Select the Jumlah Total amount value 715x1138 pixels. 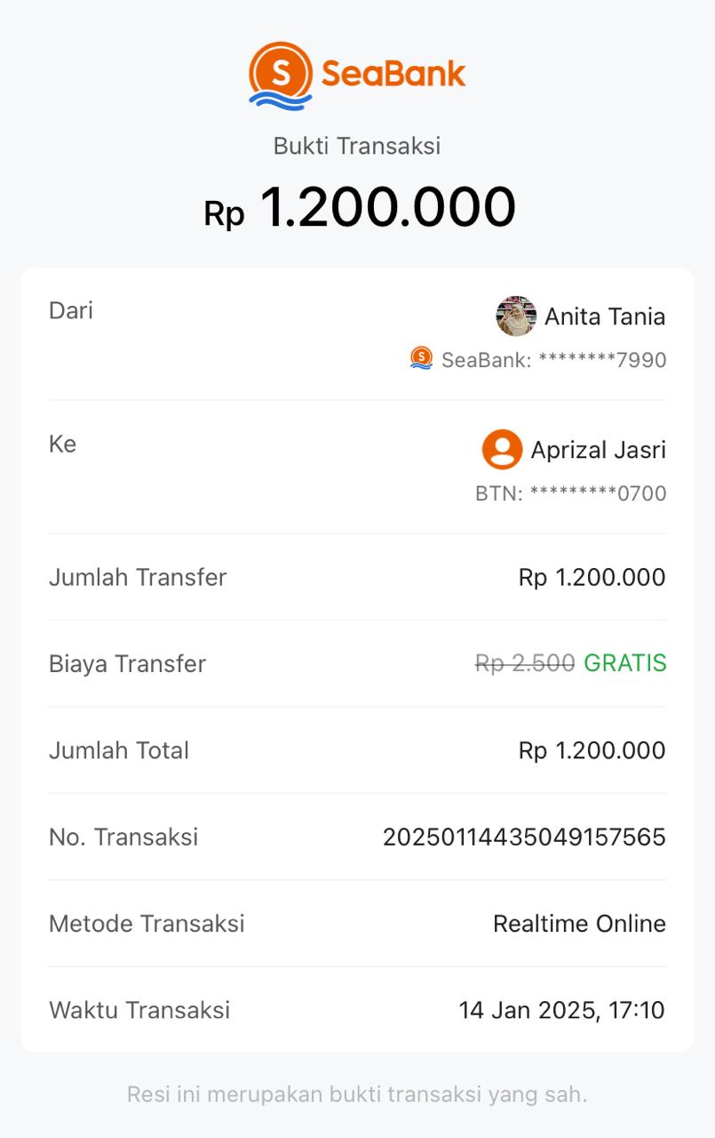coord(592,750)
